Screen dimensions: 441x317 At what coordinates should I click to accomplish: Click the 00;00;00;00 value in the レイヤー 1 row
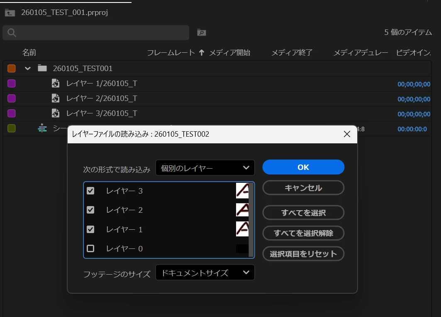pos(414,84)
